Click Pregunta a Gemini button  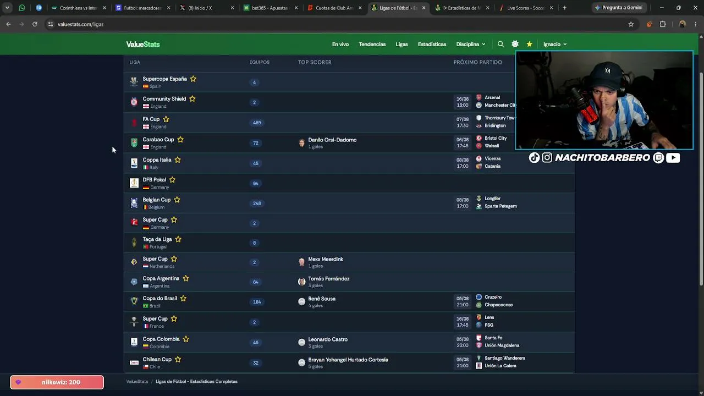tap(619, 8)
